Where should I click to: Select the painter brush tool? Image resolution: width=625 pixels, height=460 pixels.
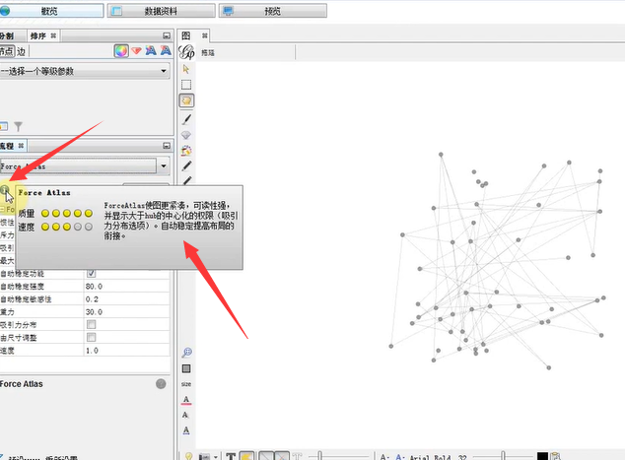[x=186, y=119]
